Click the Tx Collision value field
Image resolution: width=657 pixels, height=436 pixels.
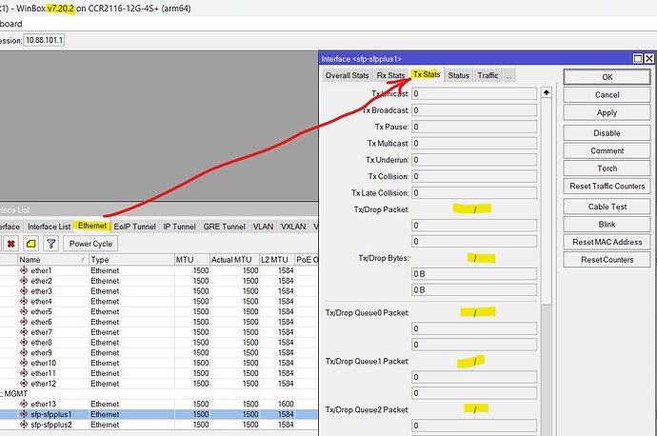474,176
